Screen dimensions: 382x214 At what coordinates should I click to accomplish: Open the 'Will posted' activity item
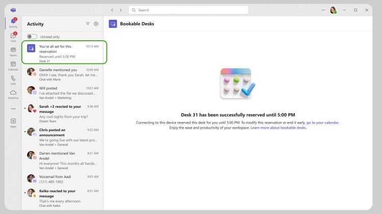(63, 93)
